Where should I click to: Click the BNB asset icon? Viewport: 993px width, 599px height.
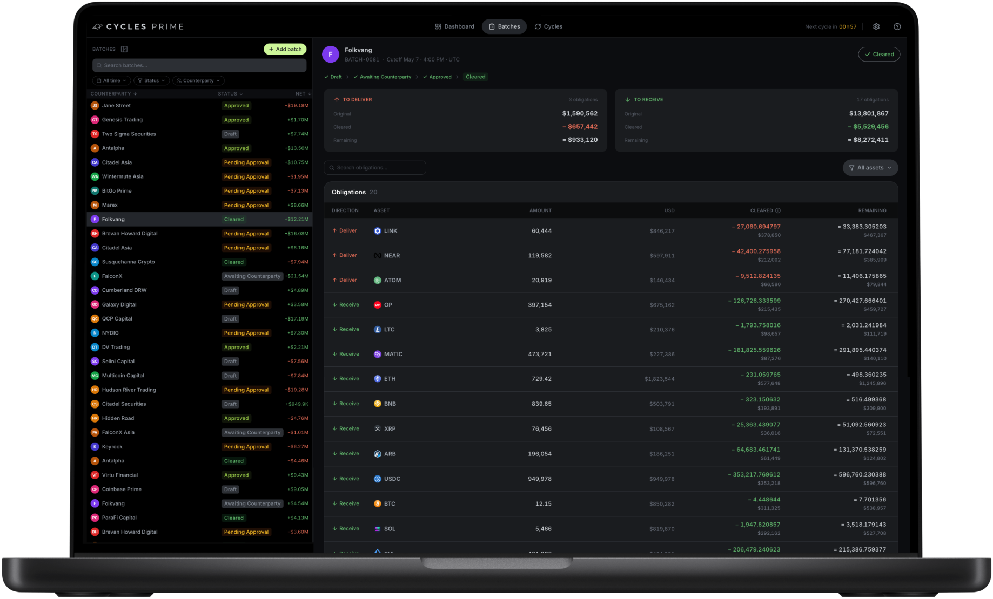[x=378, y=404]
